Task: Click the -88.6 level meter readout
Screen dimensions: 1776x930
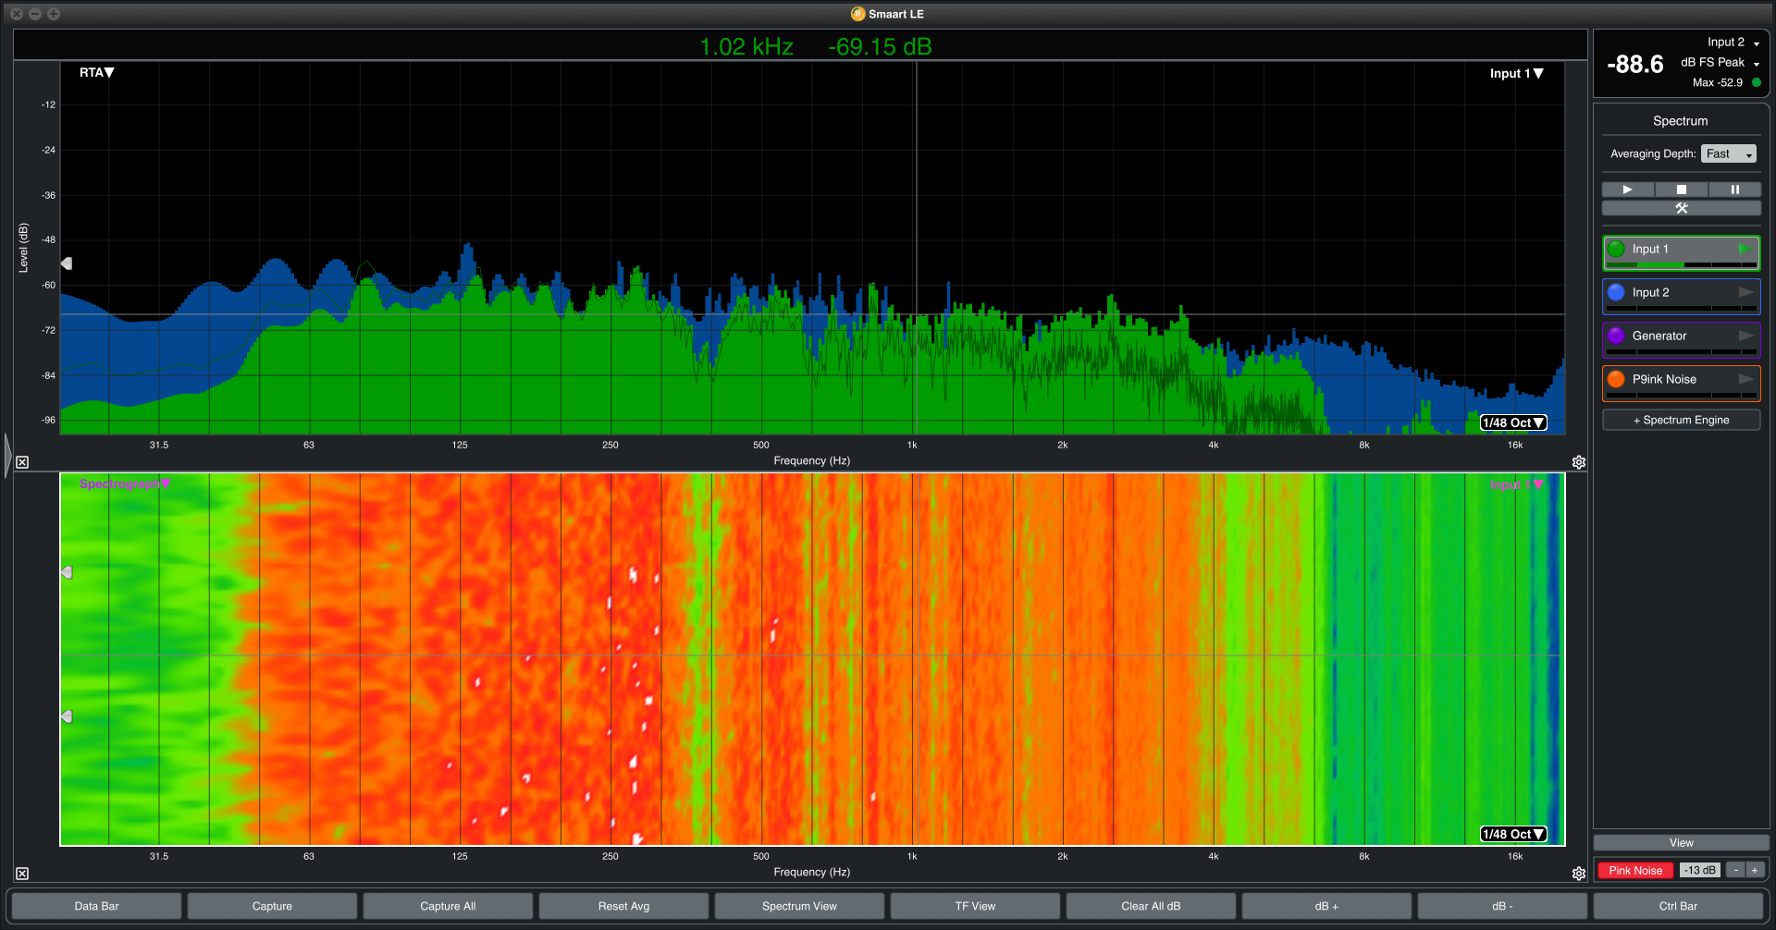Action: [x=1634, y=64]
